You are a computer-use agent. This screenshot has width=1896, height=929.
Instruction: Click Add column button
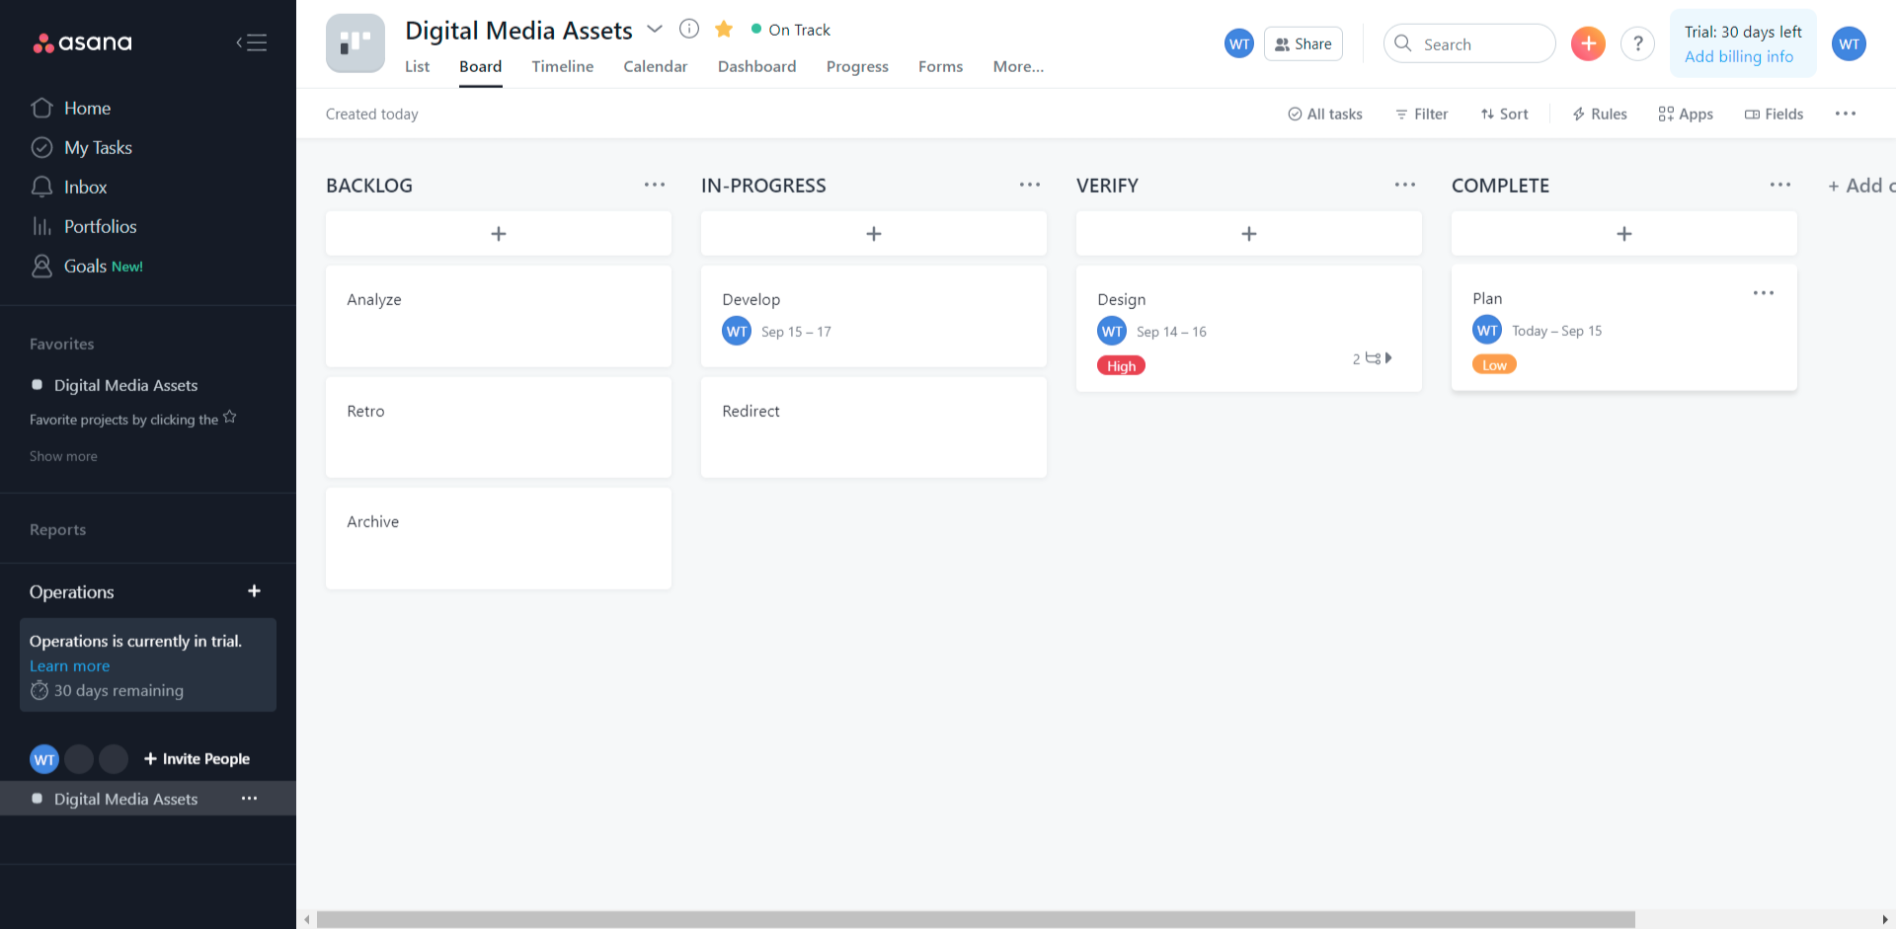(x=1860, y=185)
